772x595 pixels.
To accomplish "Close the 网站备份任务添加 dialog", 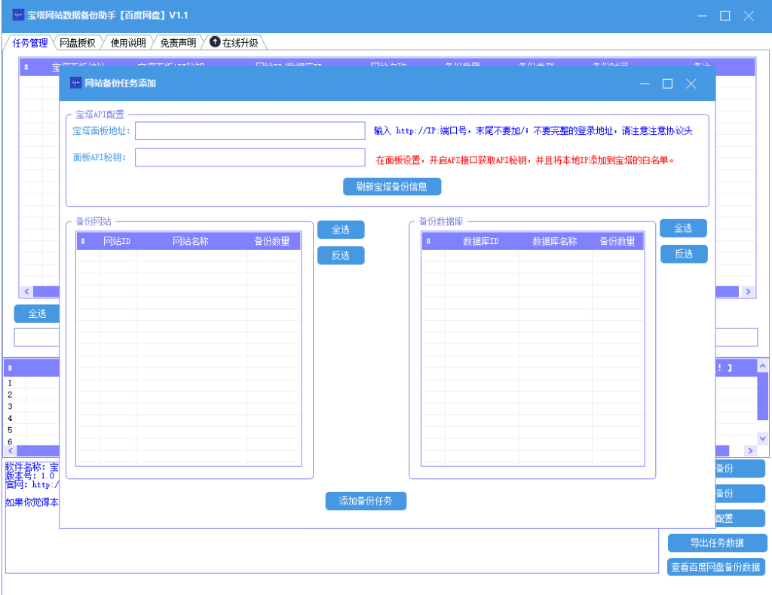I will point(691,84).
